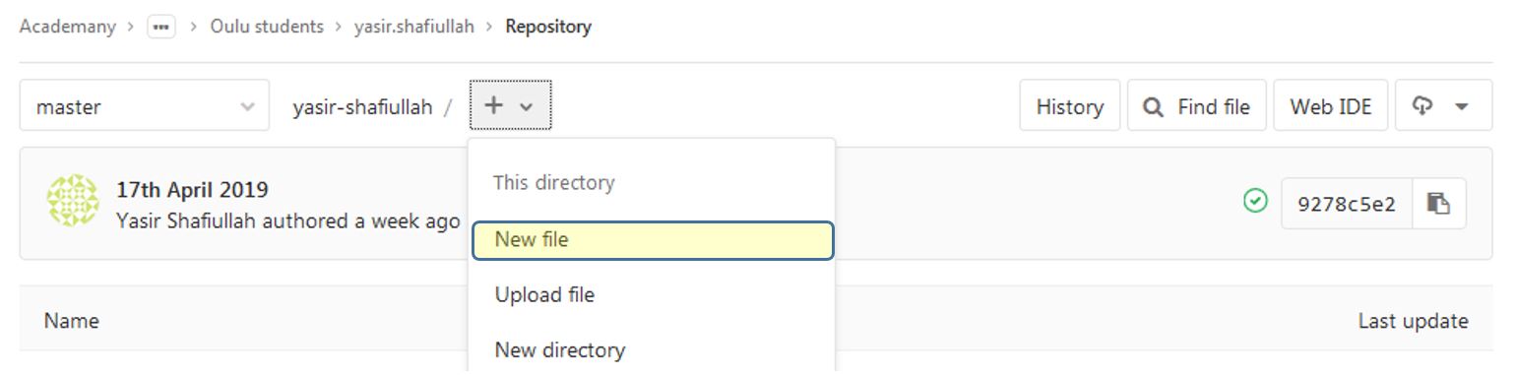Click the download cloud icon
This screenshot has height=375, width=1515.
(1422, 106)
